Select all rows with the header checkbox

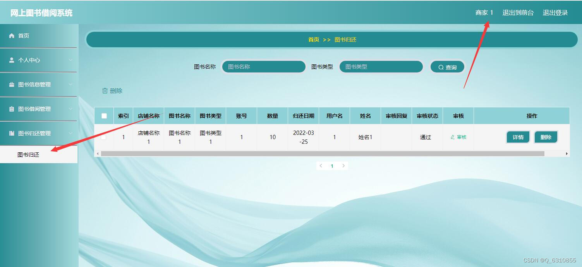(x=104, y=116)
